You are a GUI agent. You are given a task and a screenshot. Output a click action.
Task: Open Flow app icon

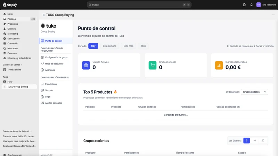(5, 82)
